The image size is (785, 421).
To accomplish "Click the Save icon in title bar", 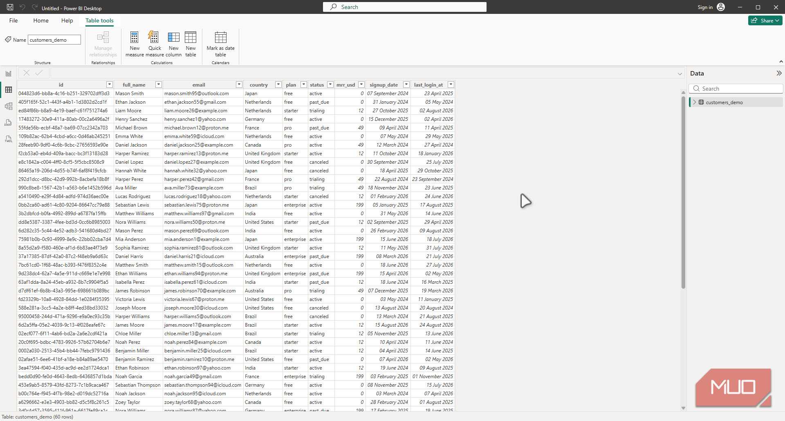I will pyautogui.click(x=10, y=7).
